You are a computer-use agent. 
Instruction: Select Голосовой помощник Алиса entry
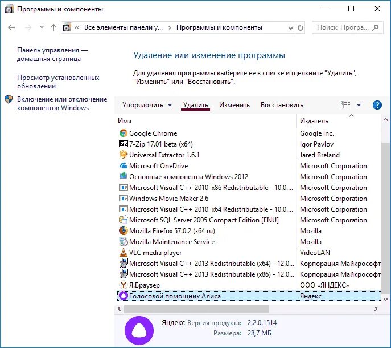click(x=175, y=296)
